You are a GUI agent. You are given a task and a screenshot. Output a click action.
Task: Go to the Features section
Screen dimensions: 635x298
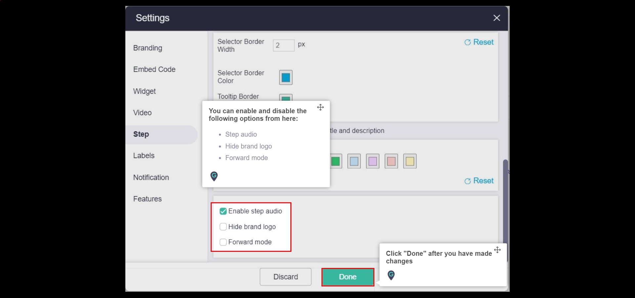click(147, 199)
